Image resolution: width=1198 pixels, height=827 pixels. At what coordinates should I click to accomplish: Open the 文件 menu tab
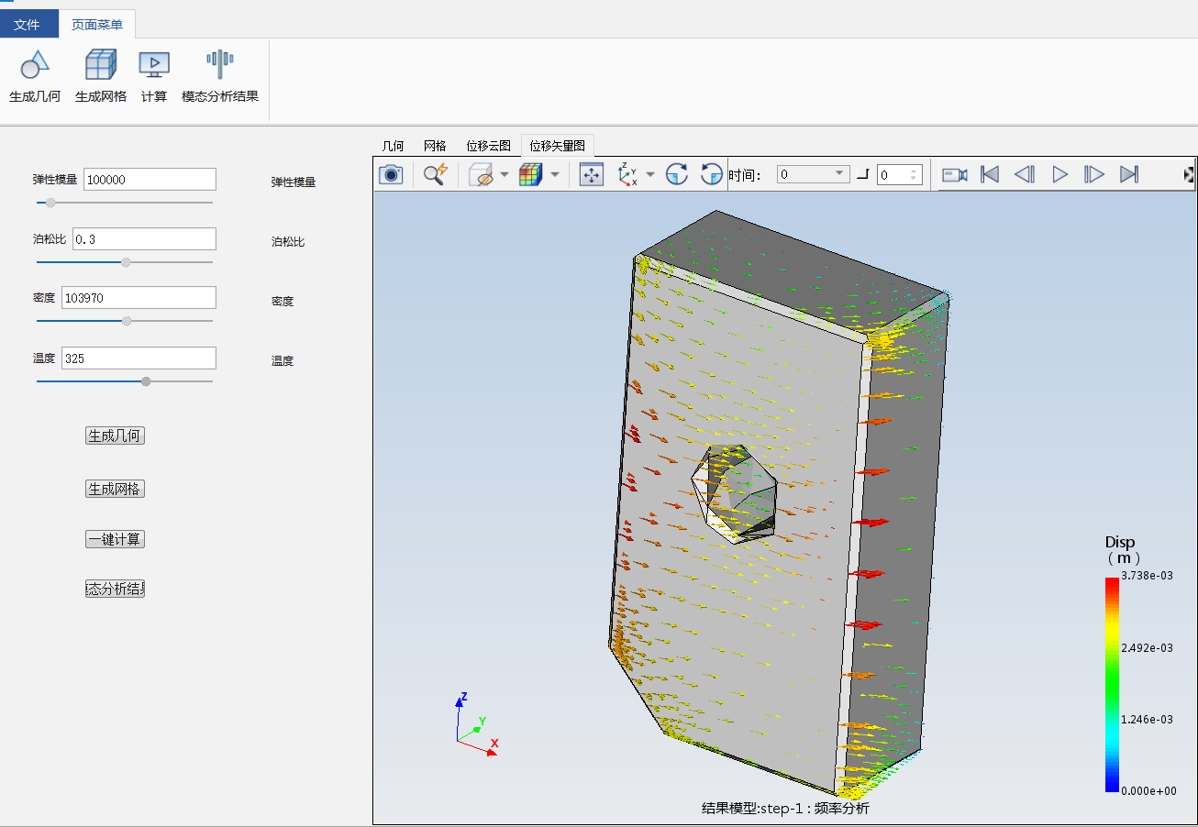pos(27,25)
